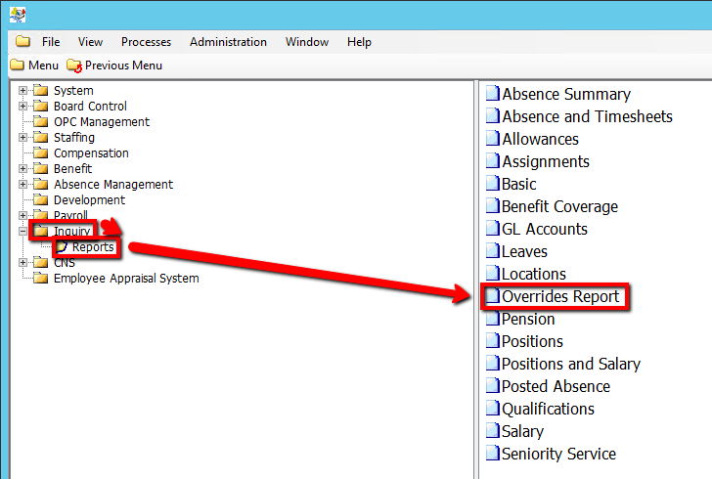The height and width of the screenshot is (479, 712).
Task: Expand the Staffing tree node
Action: [x=22, y=138]
